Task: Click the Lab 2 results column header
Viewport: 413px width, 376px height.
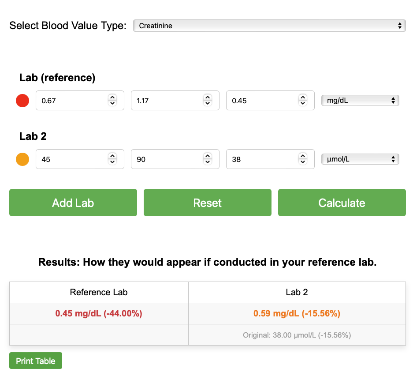Action: coord(297,292)
